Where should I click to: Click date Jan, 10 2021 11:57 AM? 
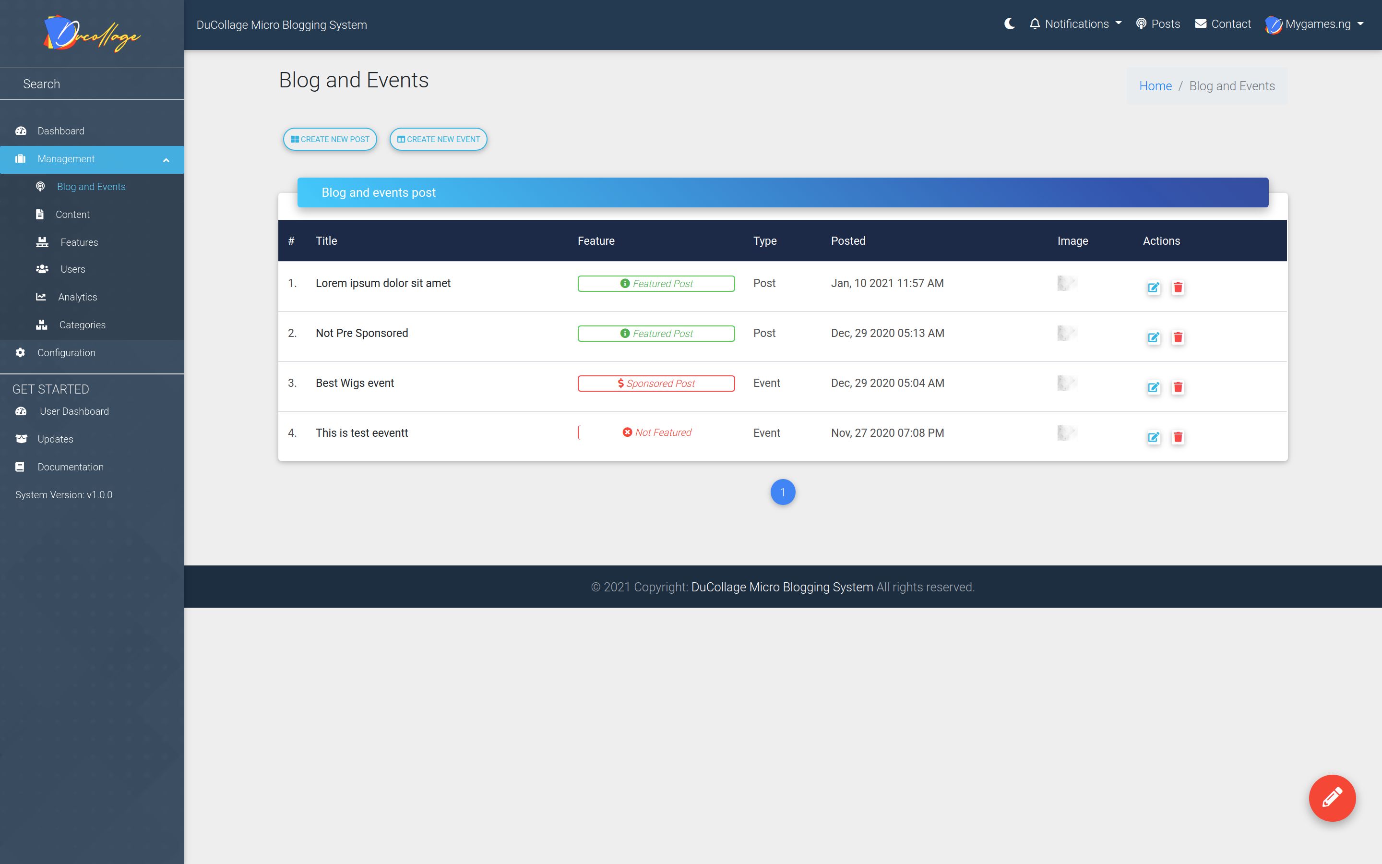click(887, 283)
